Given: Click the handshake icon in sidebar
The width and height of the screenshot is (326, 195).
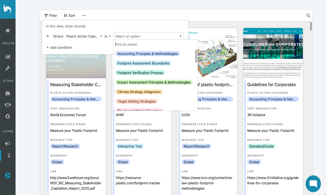Looking at the screenshot, I should click(8, 105).
